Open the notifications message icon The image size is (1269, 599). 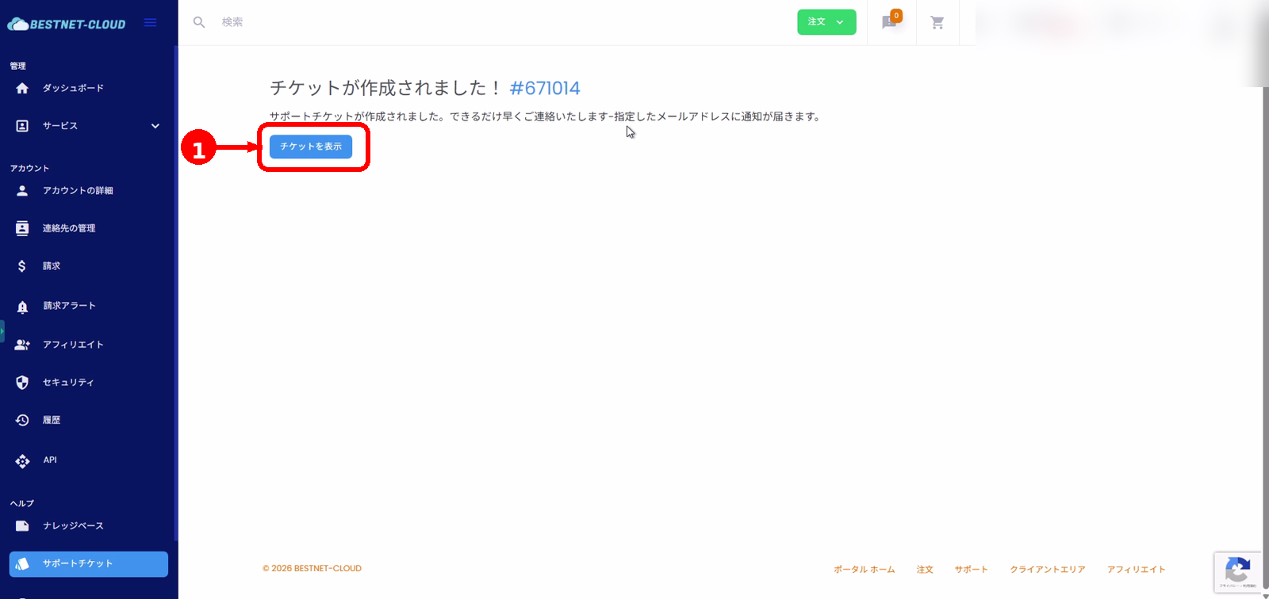[890, 22]
